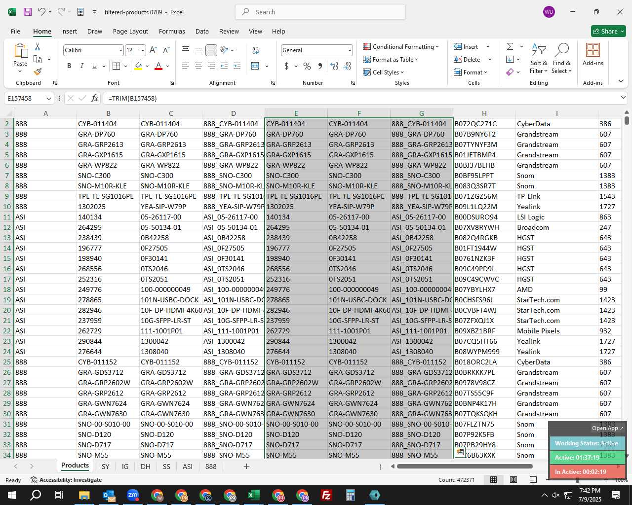
Task: Expand Format as Table menu
Action: [391, 59]
